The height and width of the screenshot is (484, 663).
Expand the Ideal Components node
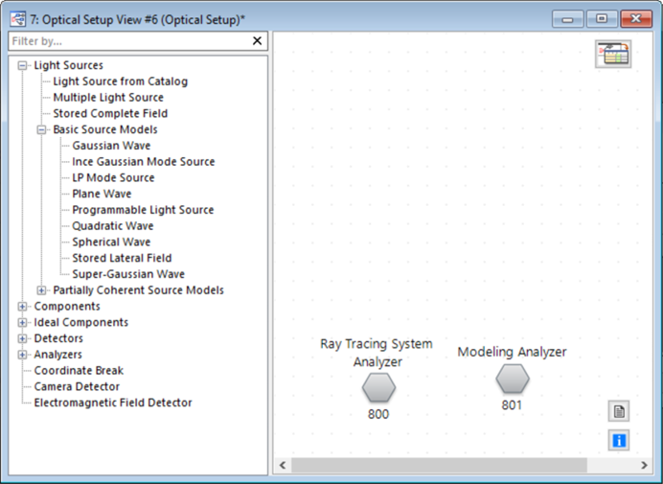pyautogui.click(x=22, y=323)
